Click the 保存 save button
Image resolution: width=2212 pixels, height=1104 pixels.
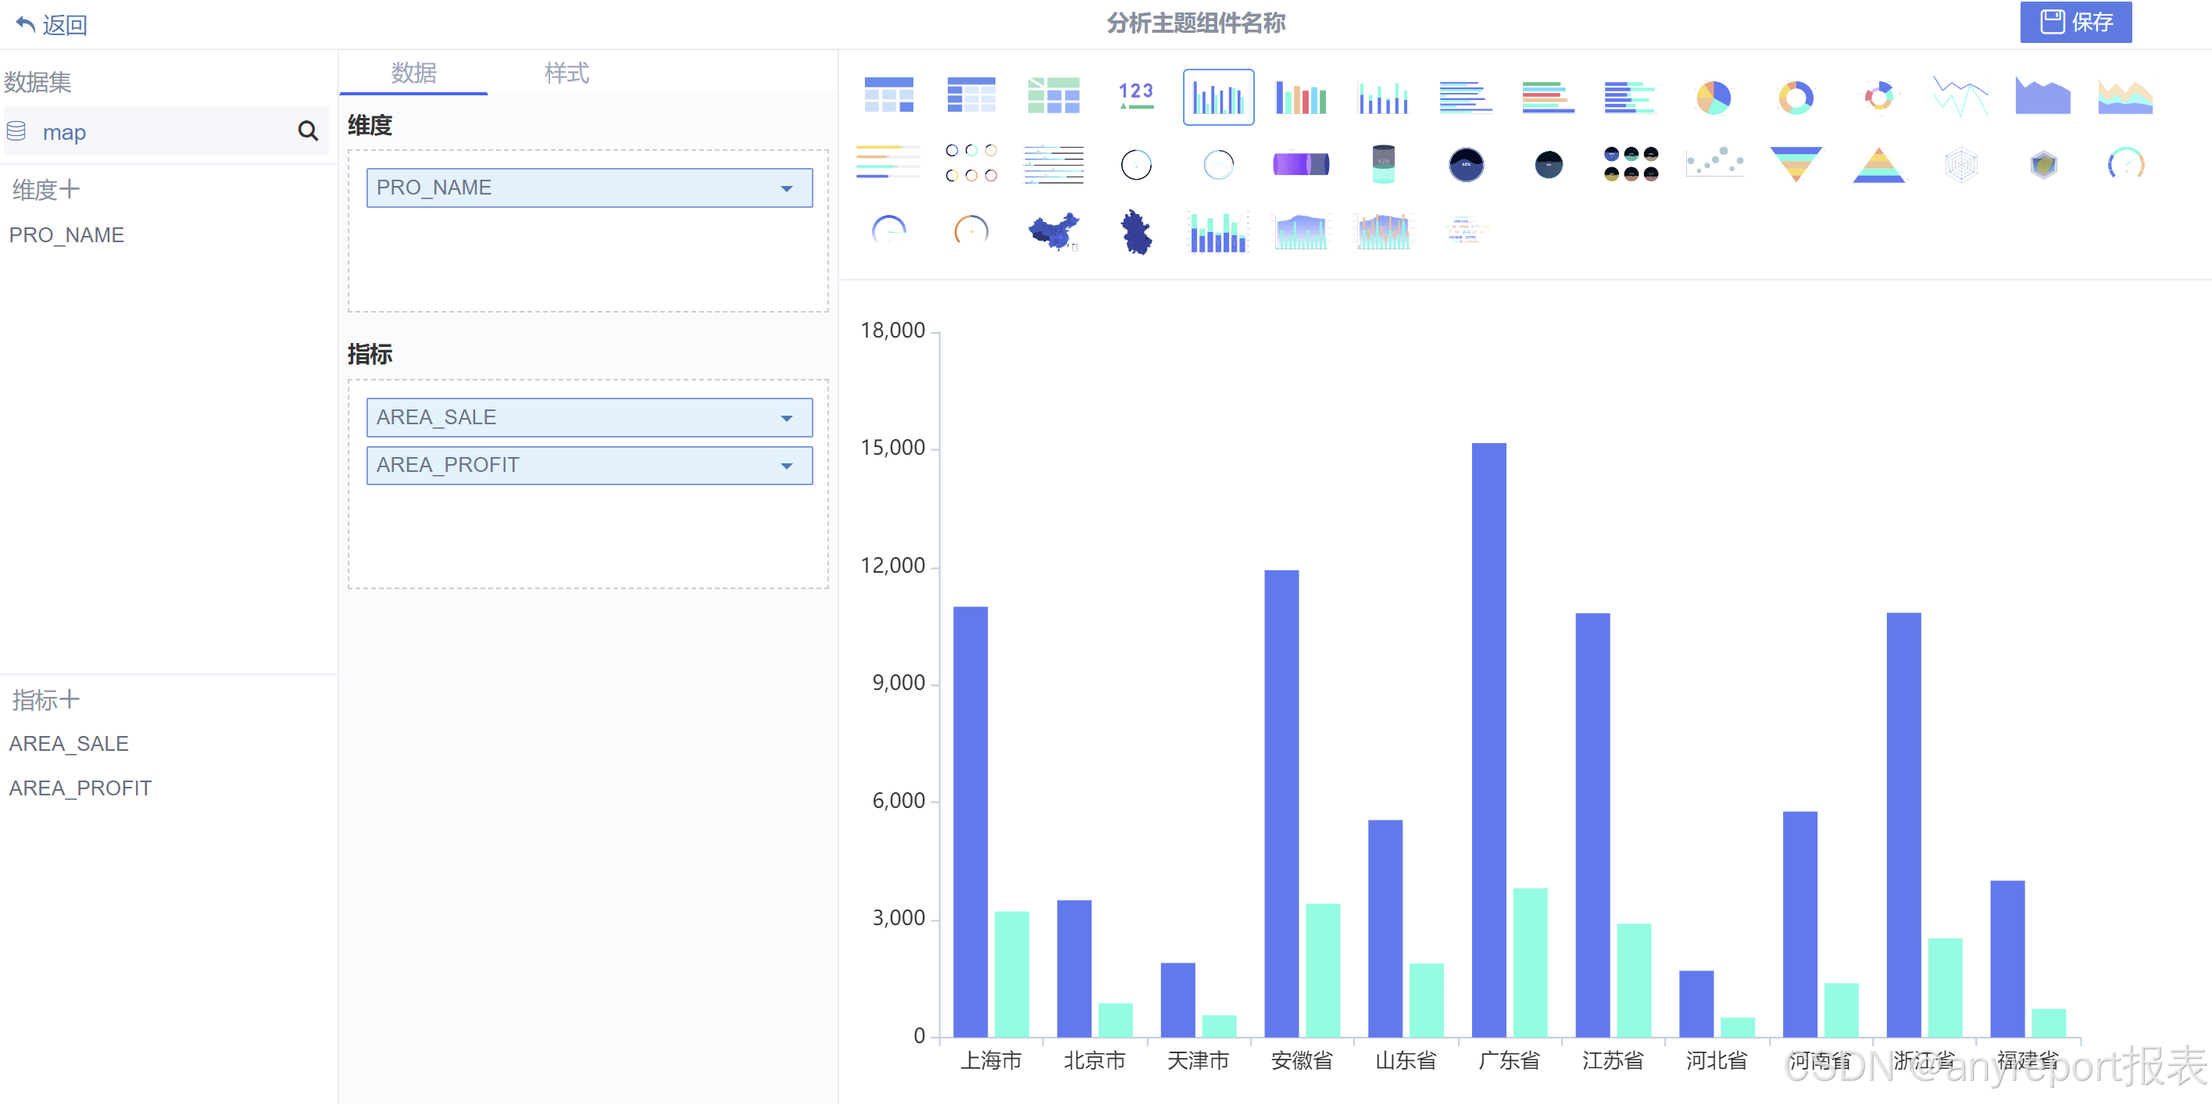click(x=2074, y=23)
